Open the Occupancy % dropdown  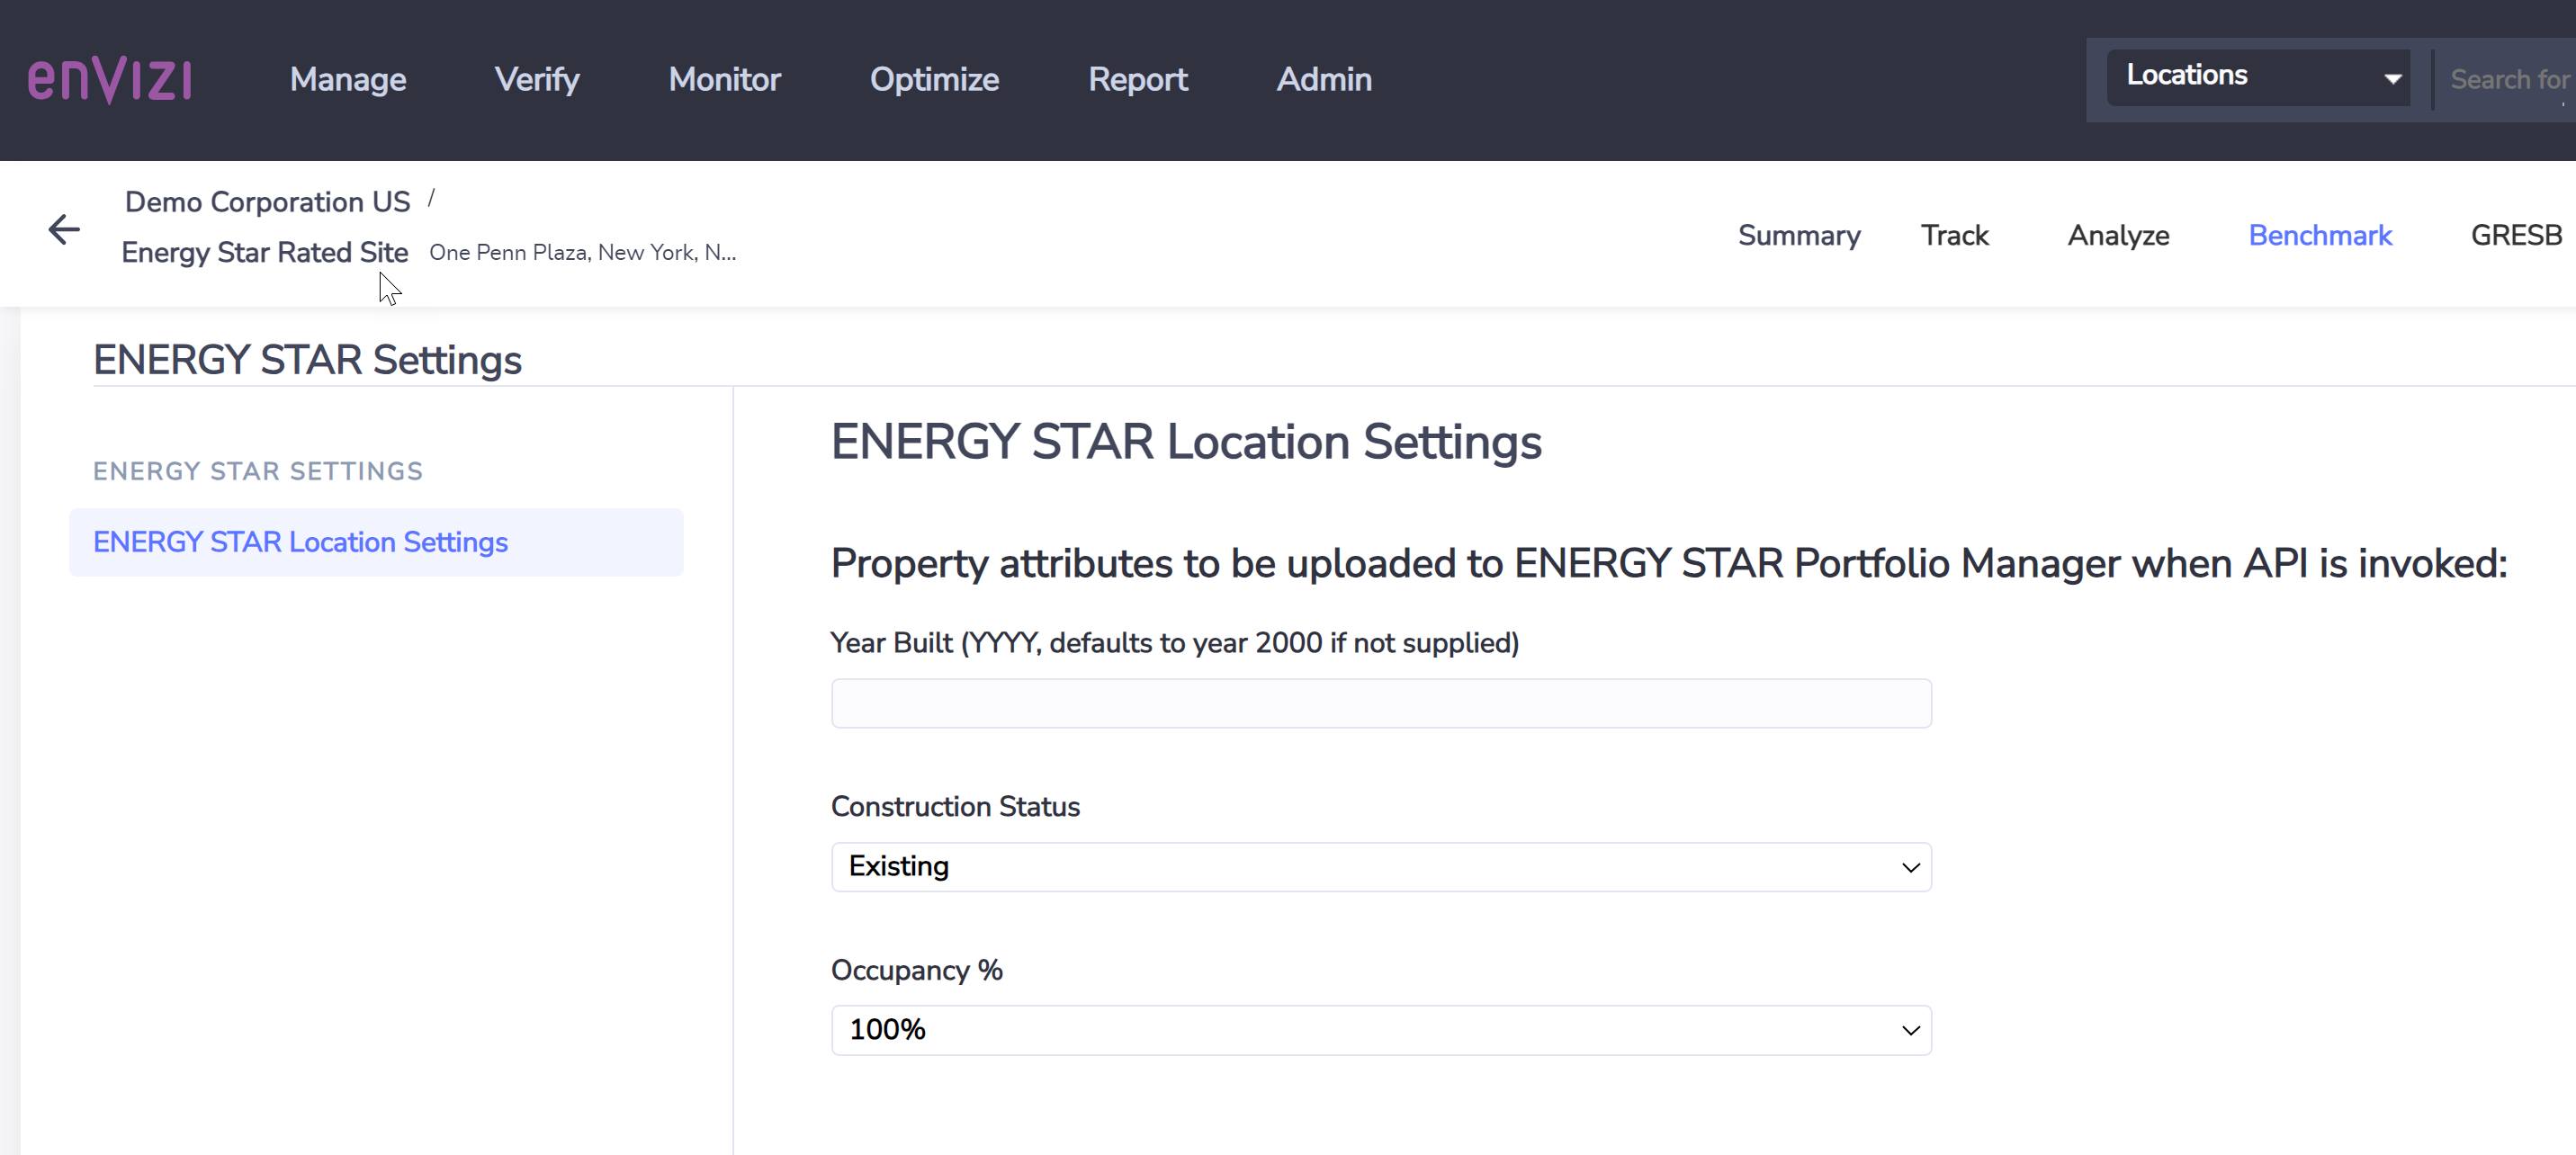tap(1381, 1029)
